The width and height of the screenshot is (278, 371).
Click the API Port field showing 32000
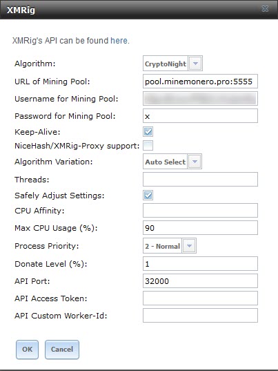tap(200, 281)
